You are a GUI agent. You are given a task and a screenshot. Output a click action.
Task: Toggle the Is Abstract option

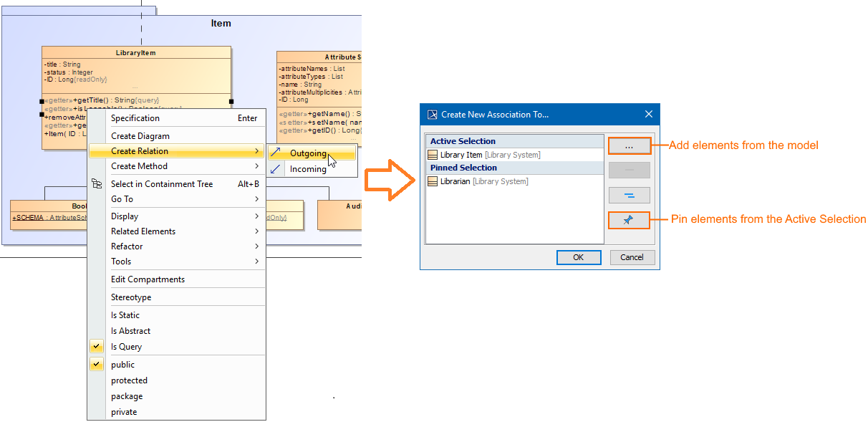pos(176,331)
